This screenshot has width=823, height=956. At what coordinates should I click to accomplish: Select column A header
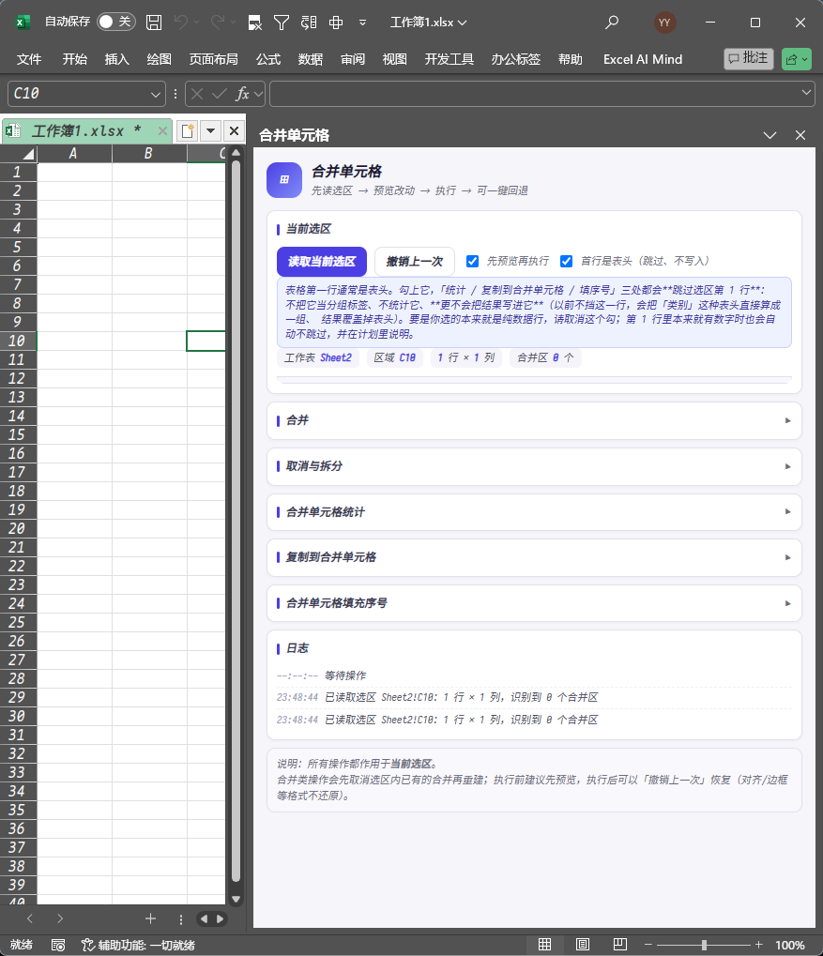point(74,154)
